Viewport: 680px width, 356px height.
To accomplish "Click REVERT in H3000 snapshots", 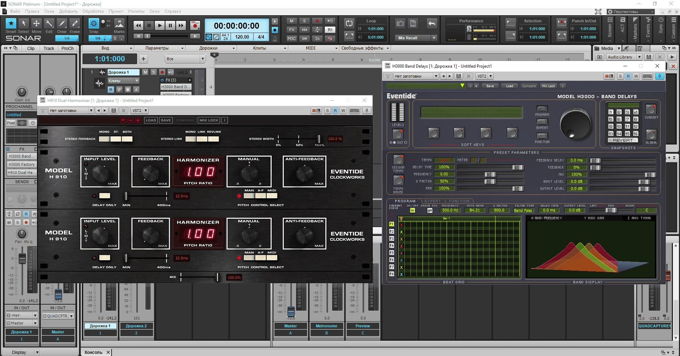I will click(623, 140).
